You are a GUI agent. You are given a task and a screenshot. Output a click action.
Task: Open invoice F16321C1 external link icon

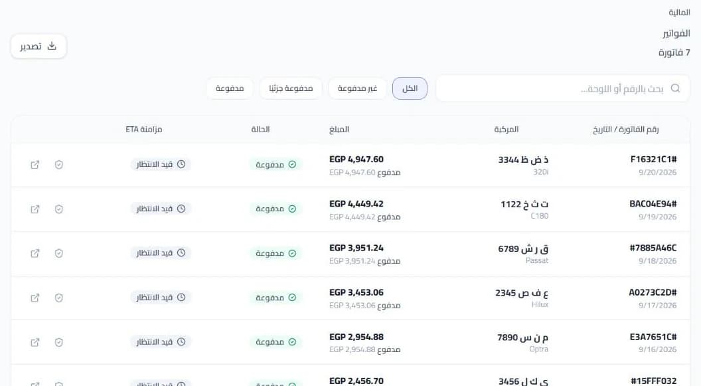click(35, 165)
